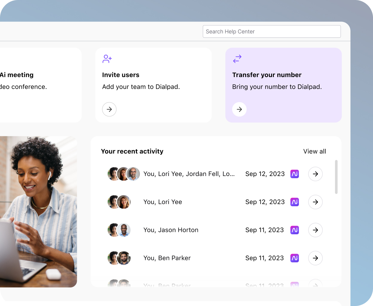Click 'Sep 11, 2023' in Jason Horton row

tap(265, 230)
